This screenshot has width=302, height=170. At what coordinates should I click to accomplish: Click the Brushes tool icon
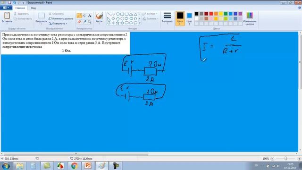[99, 16]
